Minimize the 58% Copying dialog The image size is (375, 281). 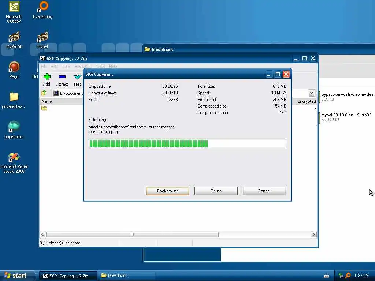(268, 74)
